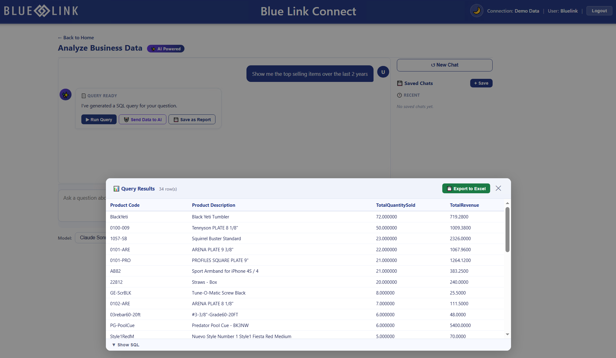This screenshot has width=616, height=358.
Task: Click the 72.000000 quantity cell
Action: [x=386, y=217]
